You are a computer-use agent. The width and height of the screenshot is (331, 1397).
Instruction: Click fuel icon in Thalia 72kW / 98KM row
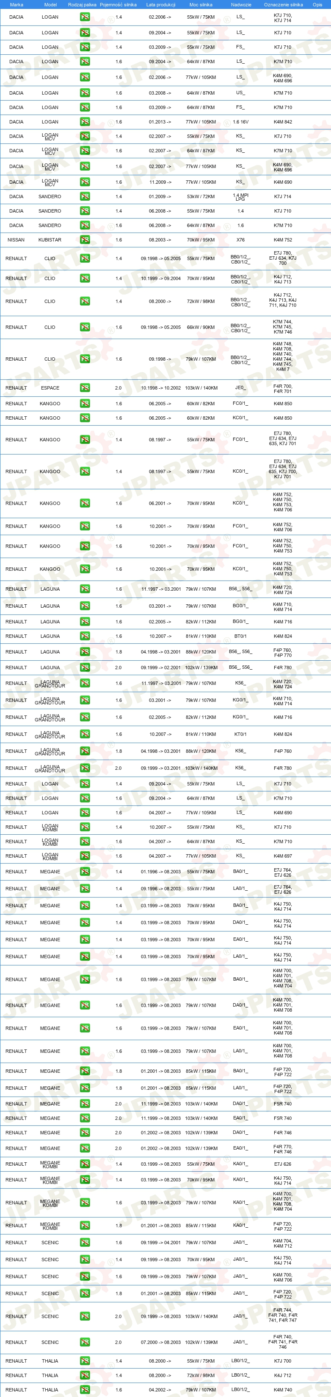point(85,1375)
